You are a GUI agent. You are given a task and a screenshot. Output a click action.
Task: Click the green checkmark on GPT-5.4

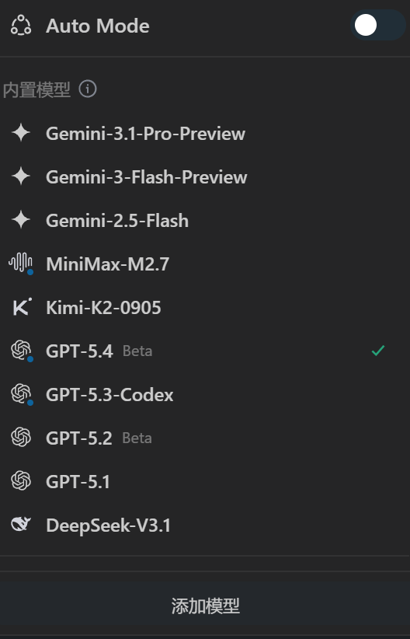(x=378, y=351)
